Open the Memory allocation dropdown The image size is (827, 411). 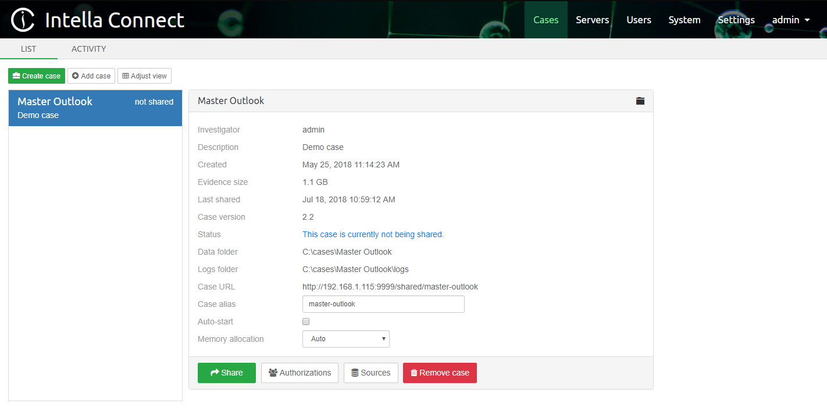(x=345, y=338)
